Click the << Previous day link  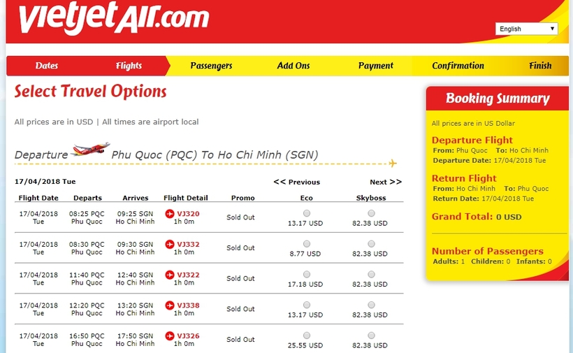(297, 182)
